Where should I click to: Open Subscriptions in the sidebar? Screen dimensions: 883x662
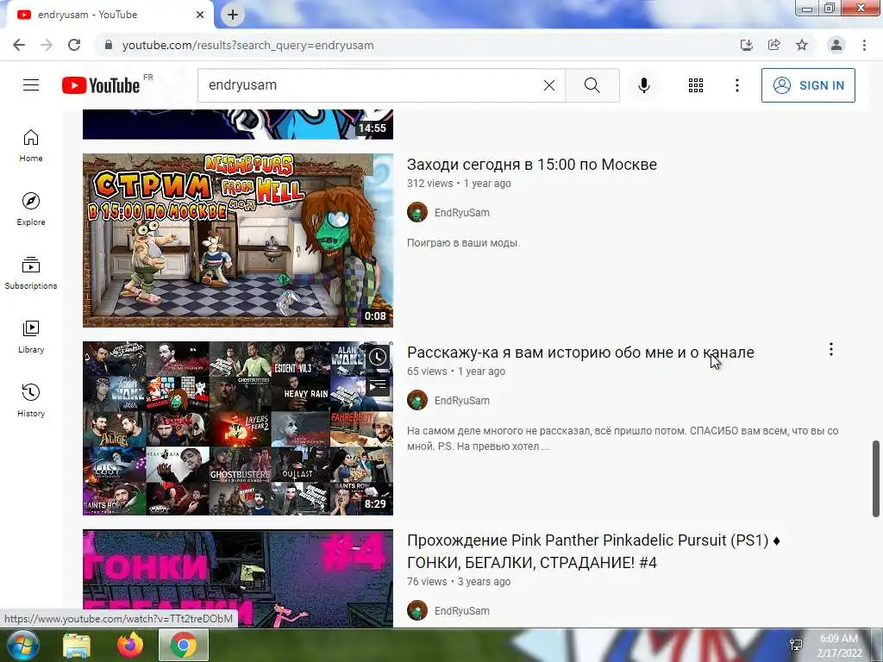coord(31,273)
